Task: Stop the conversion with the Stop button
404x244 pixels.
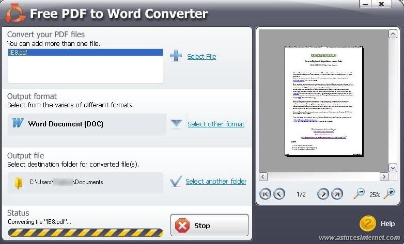Action: (209, 225)
